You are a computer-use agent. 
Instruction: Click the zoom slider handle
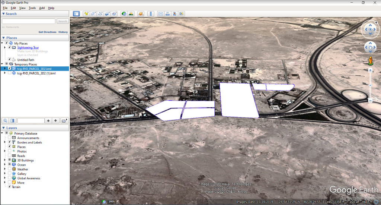(x=370, y=85)
